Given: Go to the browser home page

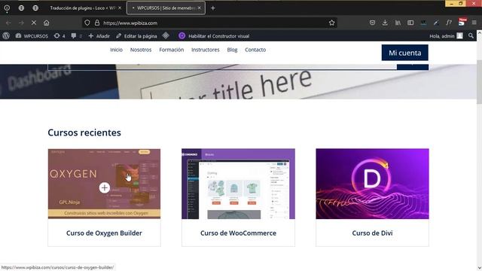Looking at the screenshot, I should 47,23.
